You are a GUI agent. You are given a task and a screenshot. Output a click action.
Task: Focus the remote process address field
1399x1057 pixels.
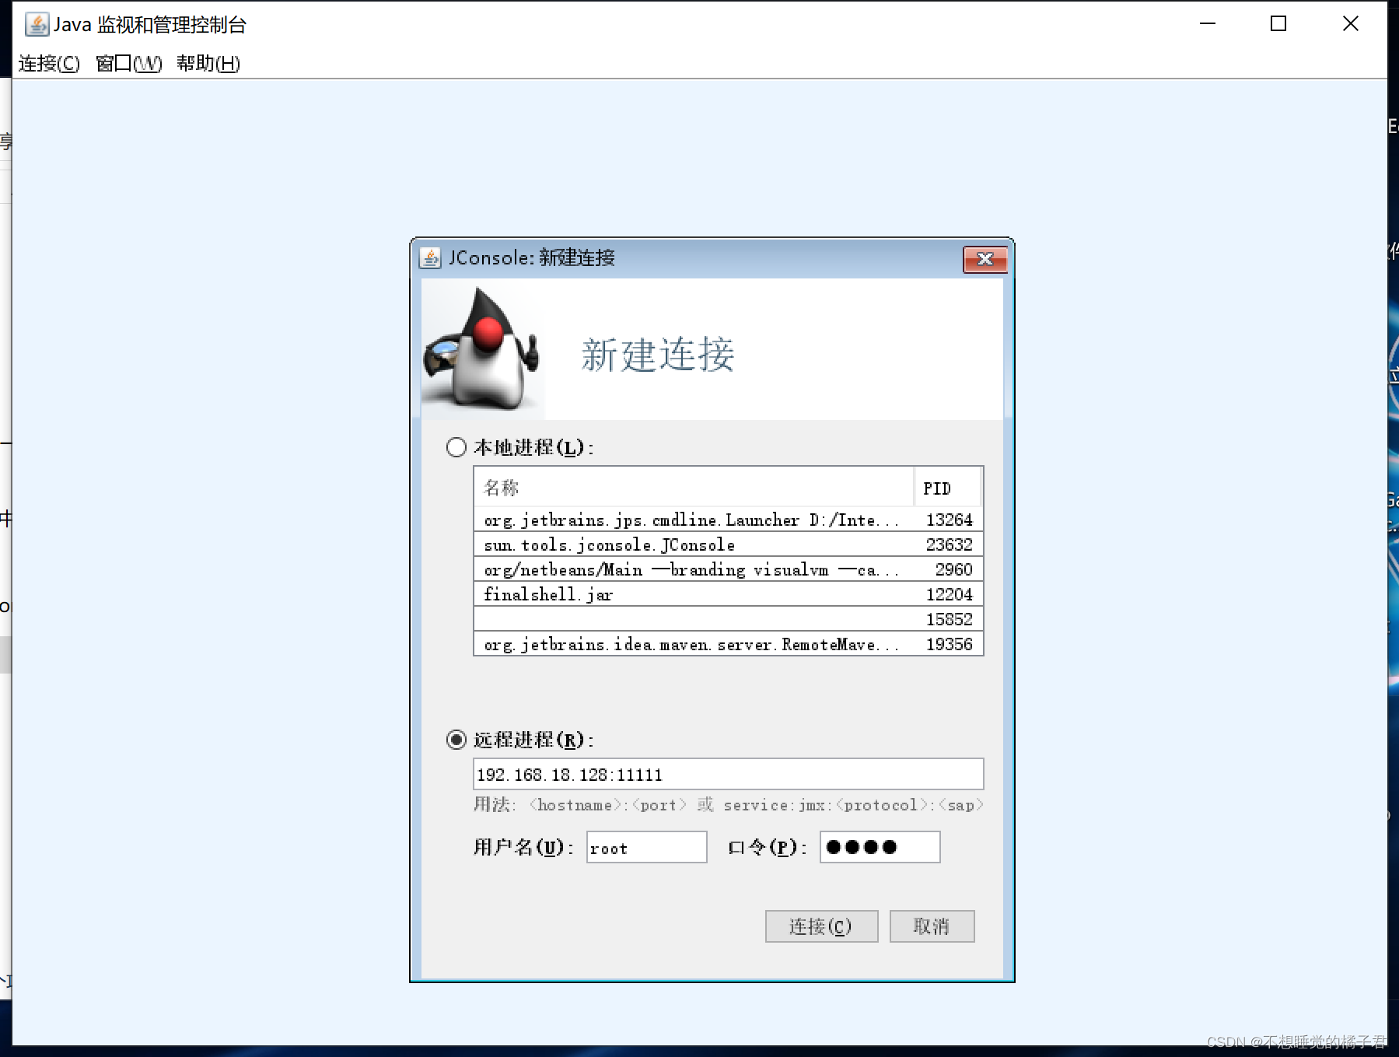728,775
